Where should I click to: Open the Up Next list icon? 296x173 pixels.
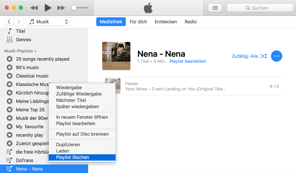tap(215, 8)
